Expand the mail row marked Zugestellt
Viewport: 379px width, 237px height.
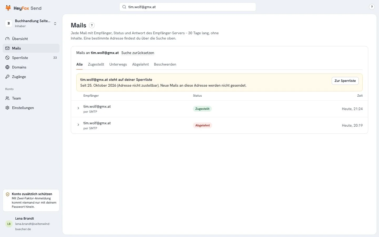78,108
